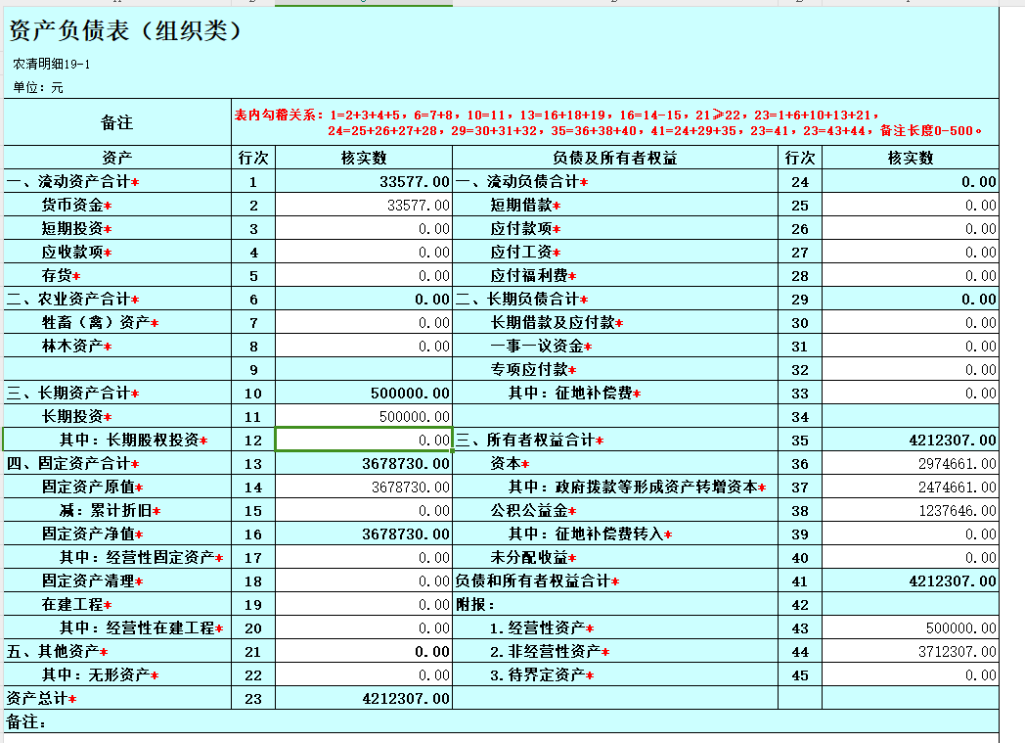Image resolution: width=1025 pixels, height=743 pixels.
Task: Click the 500000.00 value in row 10
Action: pos(364,394)
